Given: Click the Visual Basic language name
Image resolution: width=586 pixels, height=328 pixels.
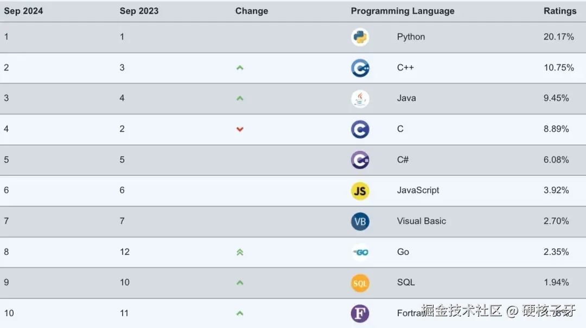Looking at the screenshot, I should click(x=421, y=221).
